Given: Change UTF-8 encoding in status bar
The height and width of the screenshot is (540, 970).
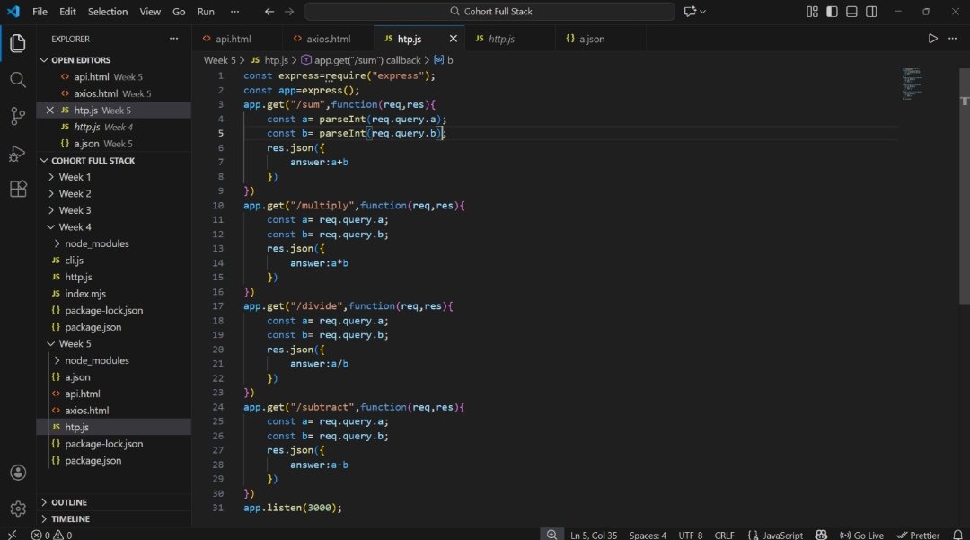Looking at the screenshot, I should [691, 535].
